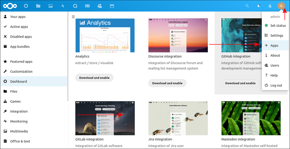Click the GitLab integration title
Image resolution: width=290 pixels, height=149 pixels.
click(x=89, y=139)
